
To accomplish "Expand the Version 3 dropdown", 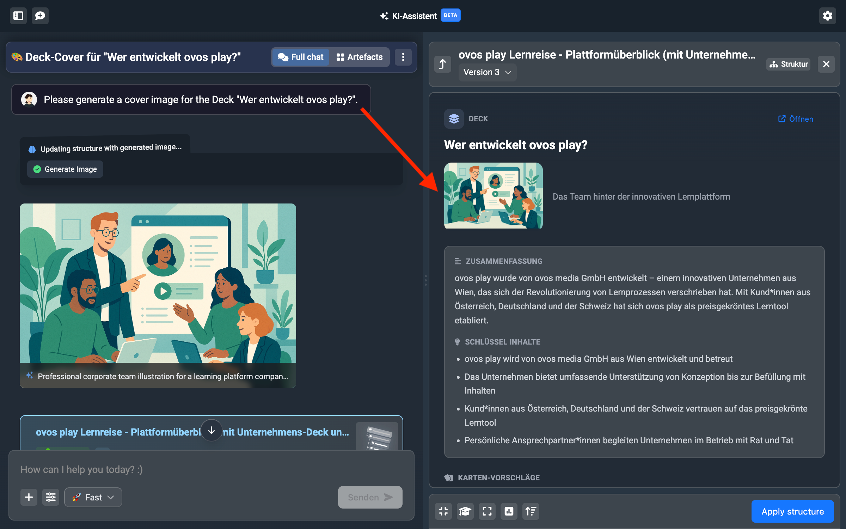I will [487, 72].
